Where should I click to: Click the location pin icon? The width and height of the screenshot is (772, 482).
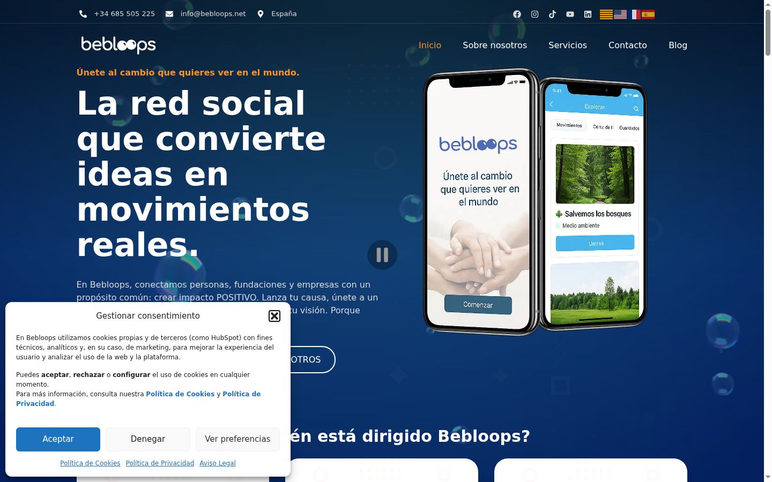pos(261,14)
